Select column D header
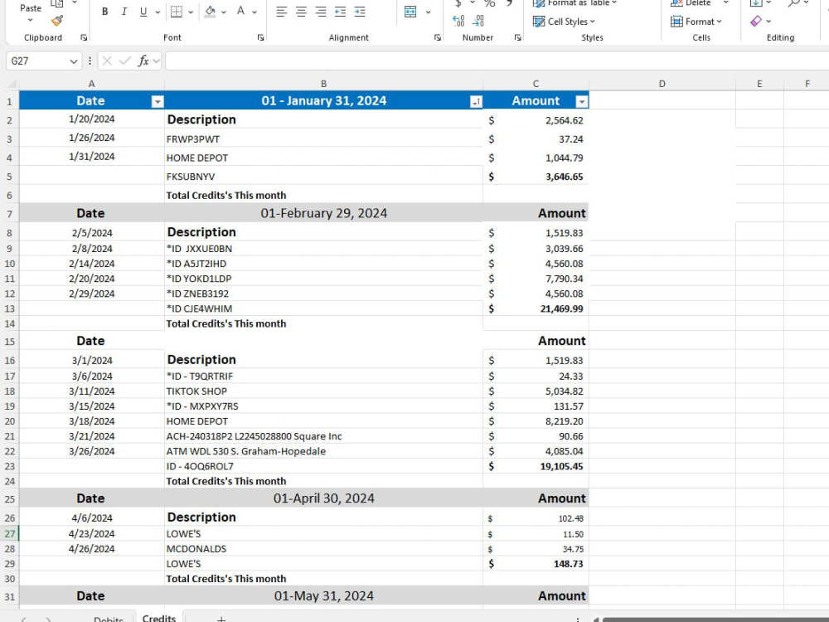The image size is (829, 622). 662,84
